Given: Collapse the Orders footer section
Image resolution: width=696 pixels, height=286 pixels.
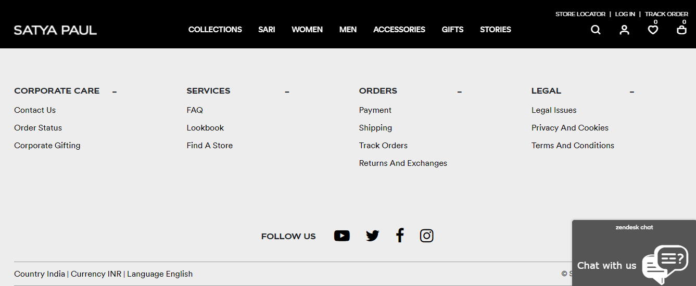Looking at the screenshot, I should (x=460, y=93).
